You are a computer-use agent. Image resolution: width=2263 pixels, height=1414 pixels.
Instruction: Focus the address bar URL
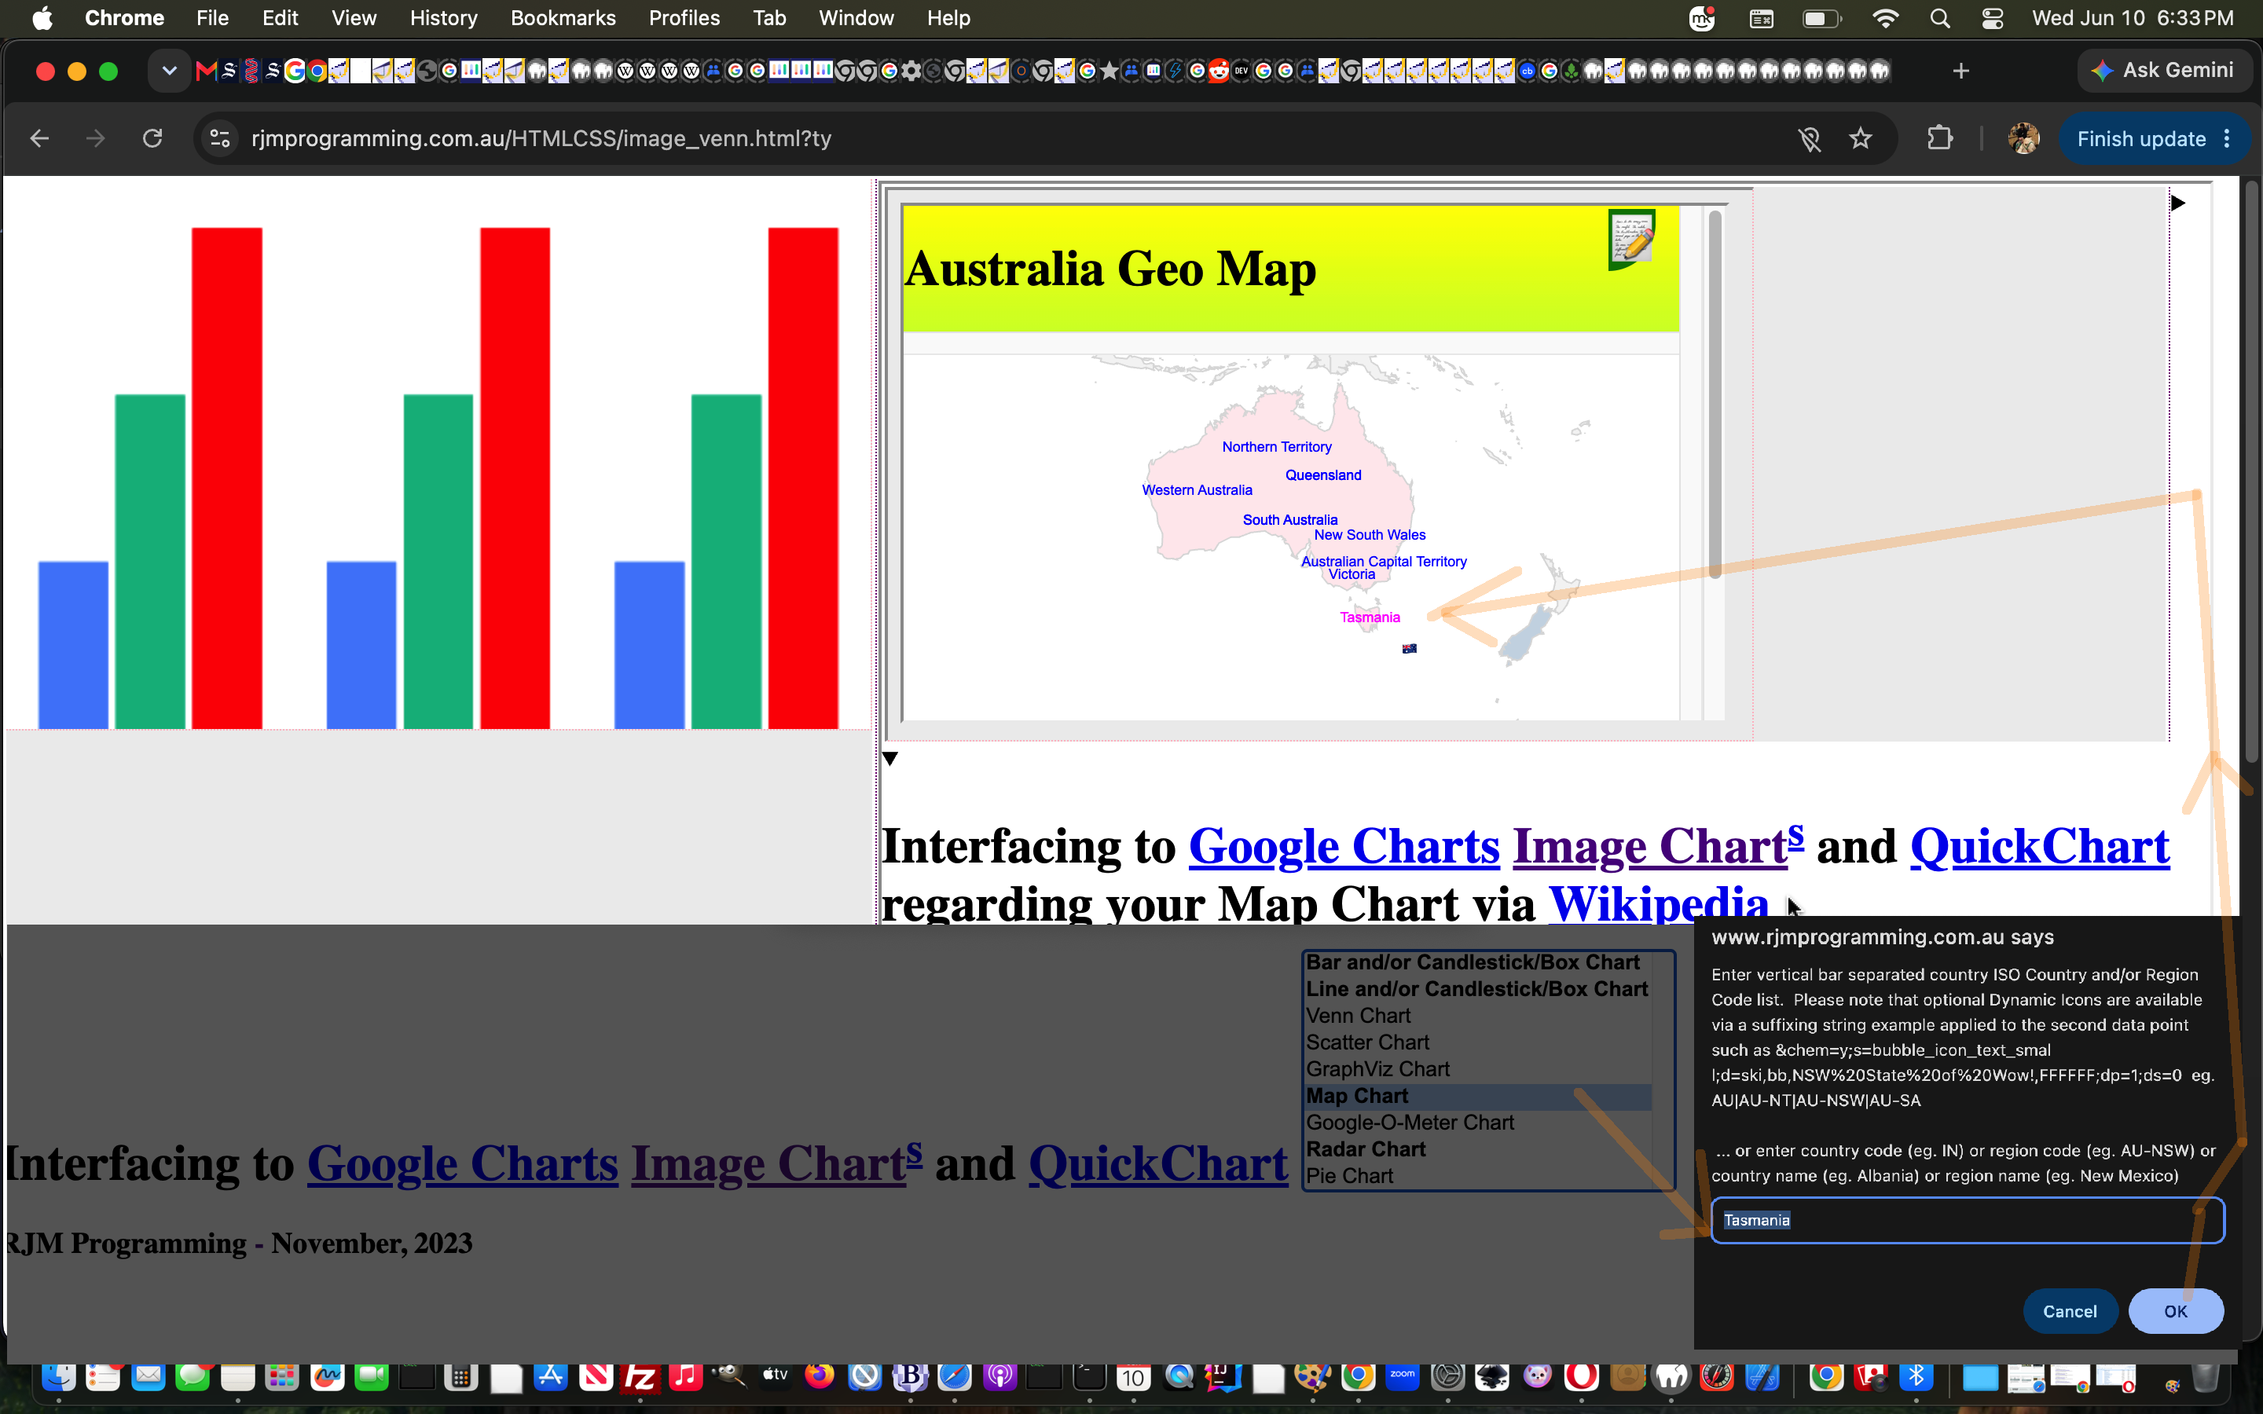541,138
